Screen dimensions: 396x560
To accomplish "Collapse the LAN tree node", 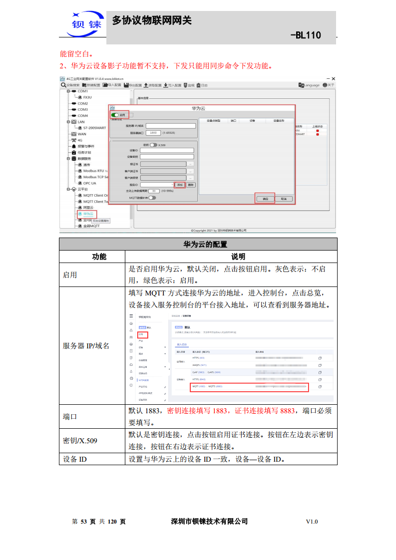I will [68, 122].
